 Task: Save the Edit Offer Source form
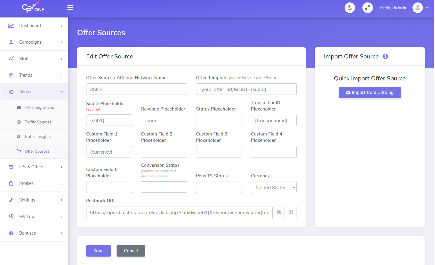coord(98,251)
